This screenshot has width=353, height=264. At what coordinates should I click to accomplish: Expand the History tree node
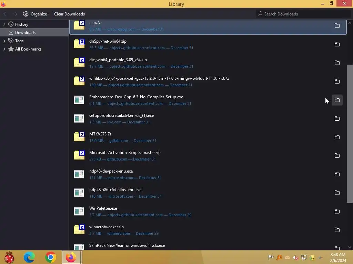click(4, 24)
